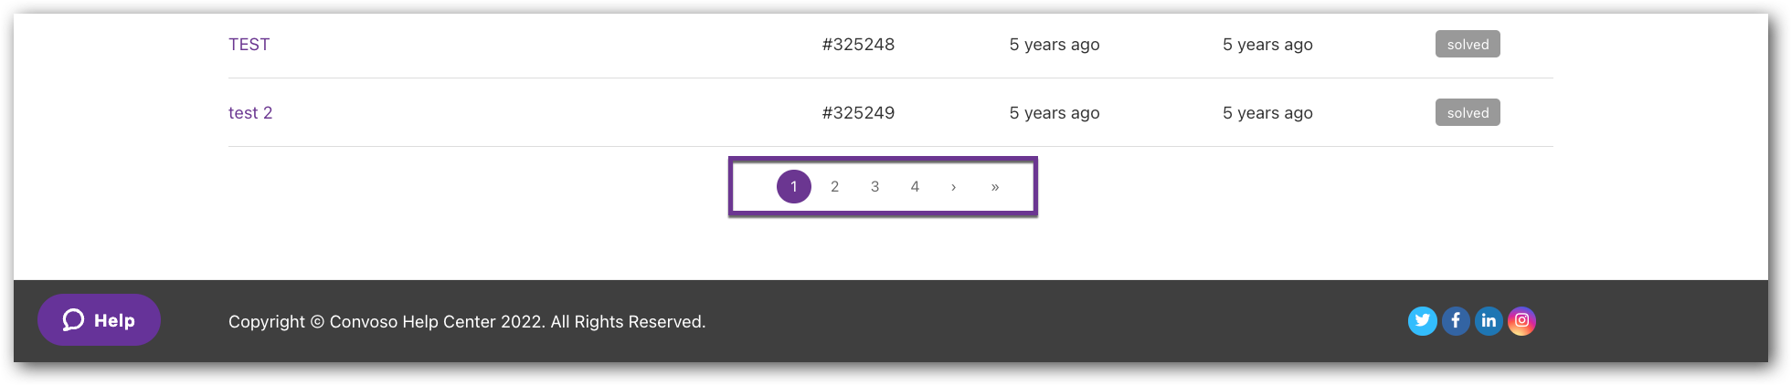Screen dimensions: 1791x385
Task: Jump to last page with double arrow
Action: (995, 187)
